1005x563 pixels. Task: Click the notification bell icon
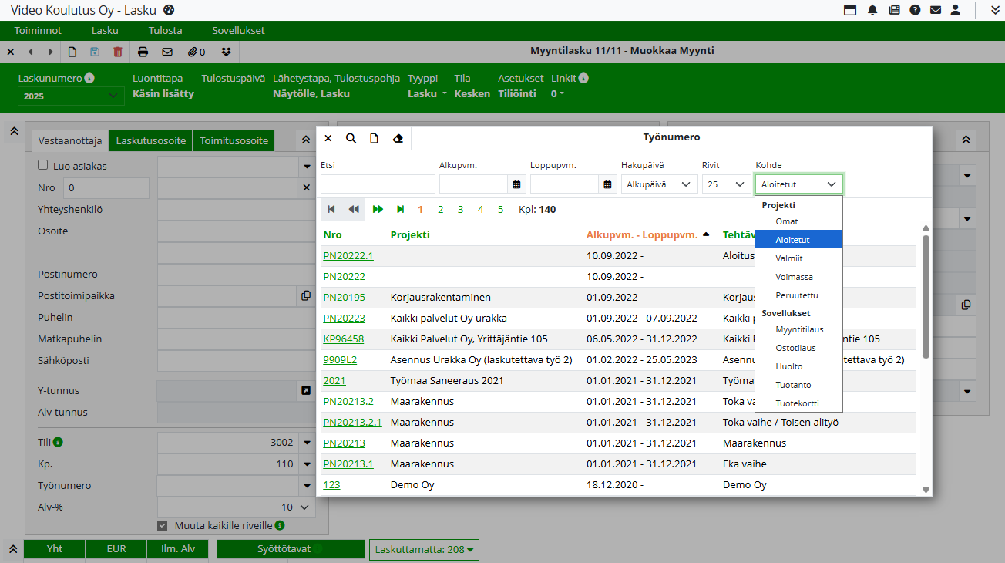click(872, 10)
